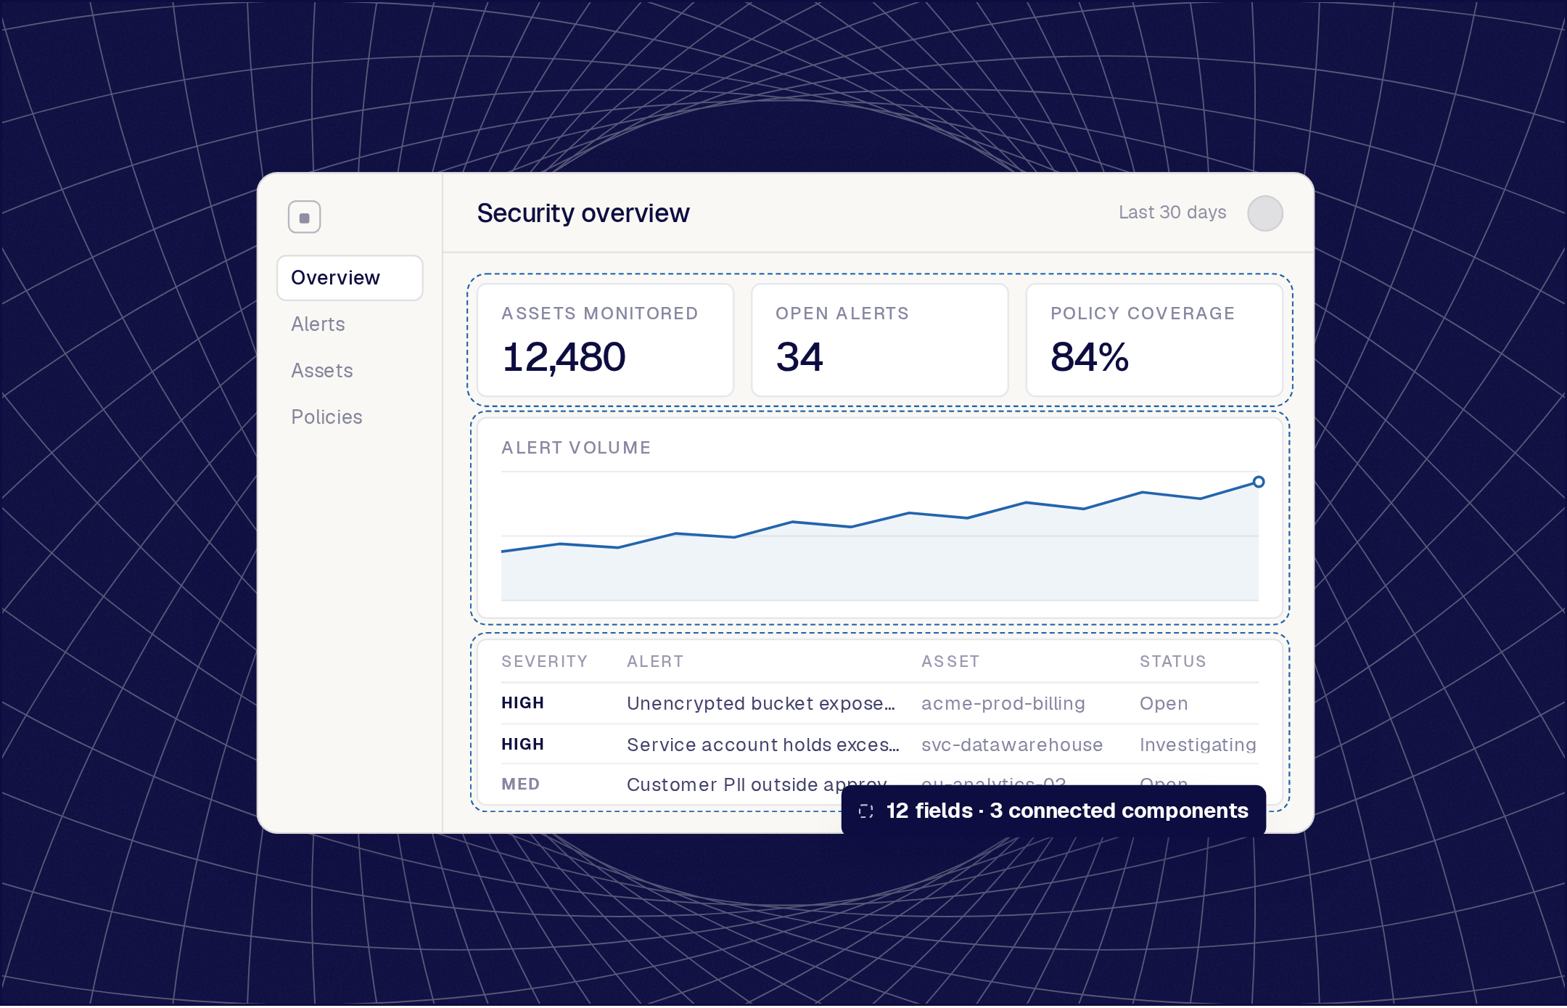Open the Customer PII outside alert row
This screenshot has height=1008, width=1567.
click(x=879, y=784)
